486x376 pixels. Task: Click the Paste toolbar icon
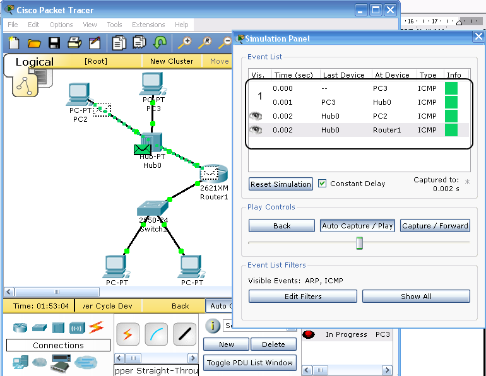(139, 43)
